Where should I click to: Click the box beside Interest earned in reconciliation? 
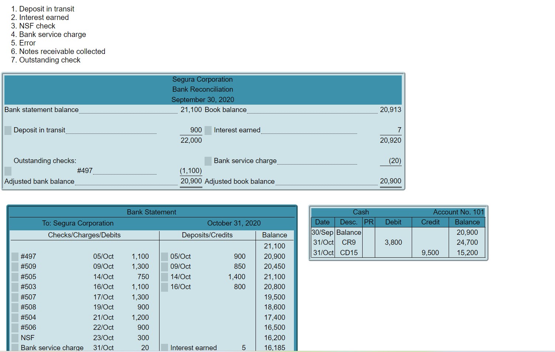[208, 130]
